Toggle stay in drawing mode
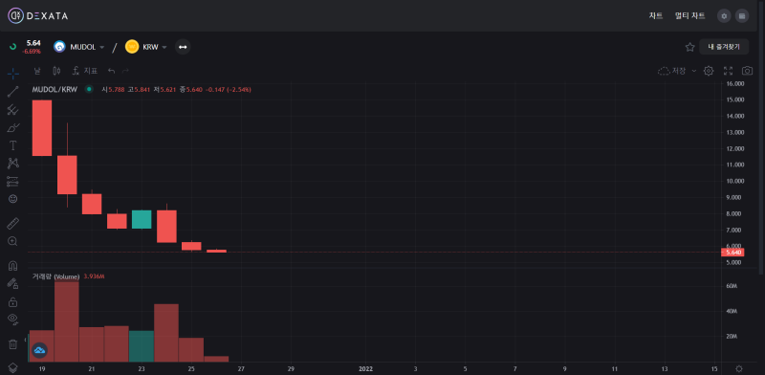765x375 pixels. tap(13, 284)
